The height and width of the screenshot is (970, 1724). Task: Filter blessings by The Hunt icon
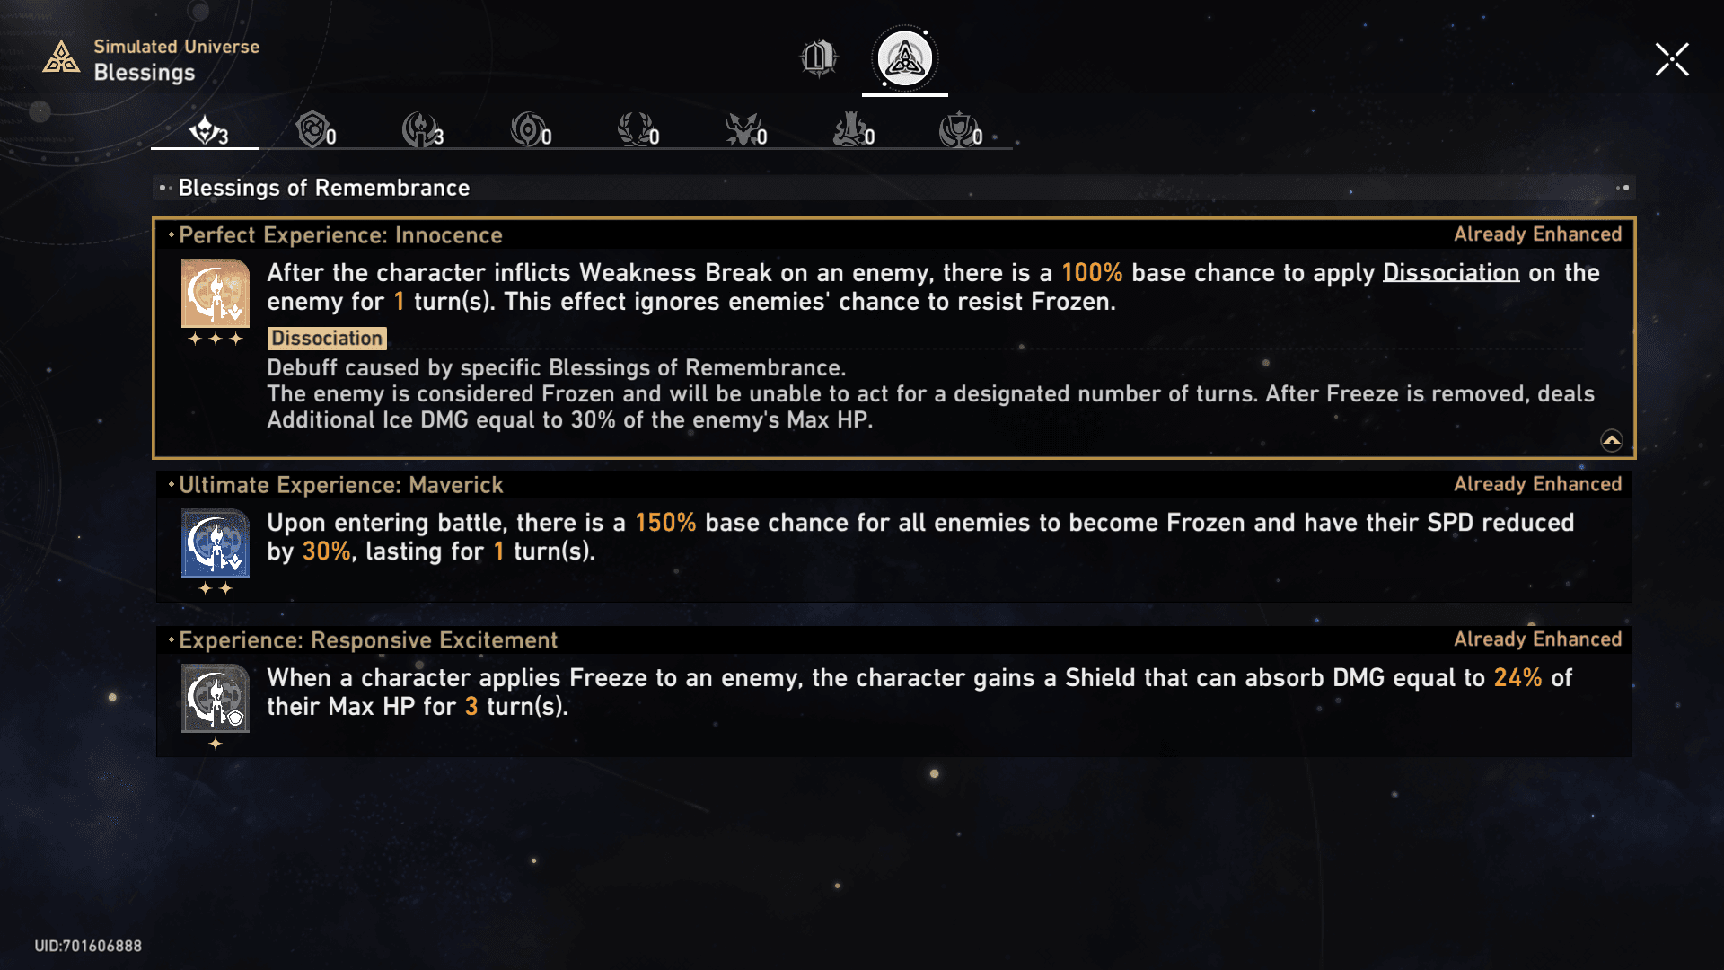point(745,132)
